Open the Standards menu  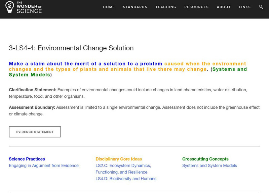pos(135,7)
